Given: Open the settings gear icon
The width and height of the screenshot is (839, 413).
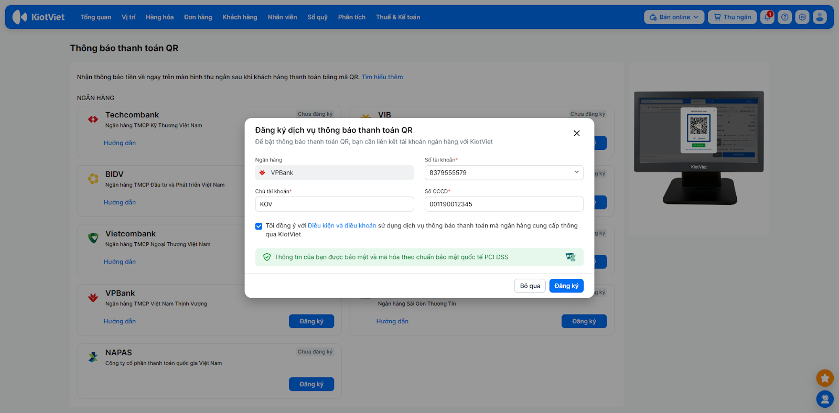Looking at the screenshot, I should (x=802, y=17).
